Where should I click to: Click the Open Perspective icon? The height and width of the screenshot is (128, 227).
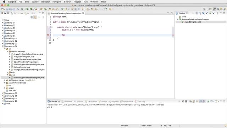coord(210,9)
